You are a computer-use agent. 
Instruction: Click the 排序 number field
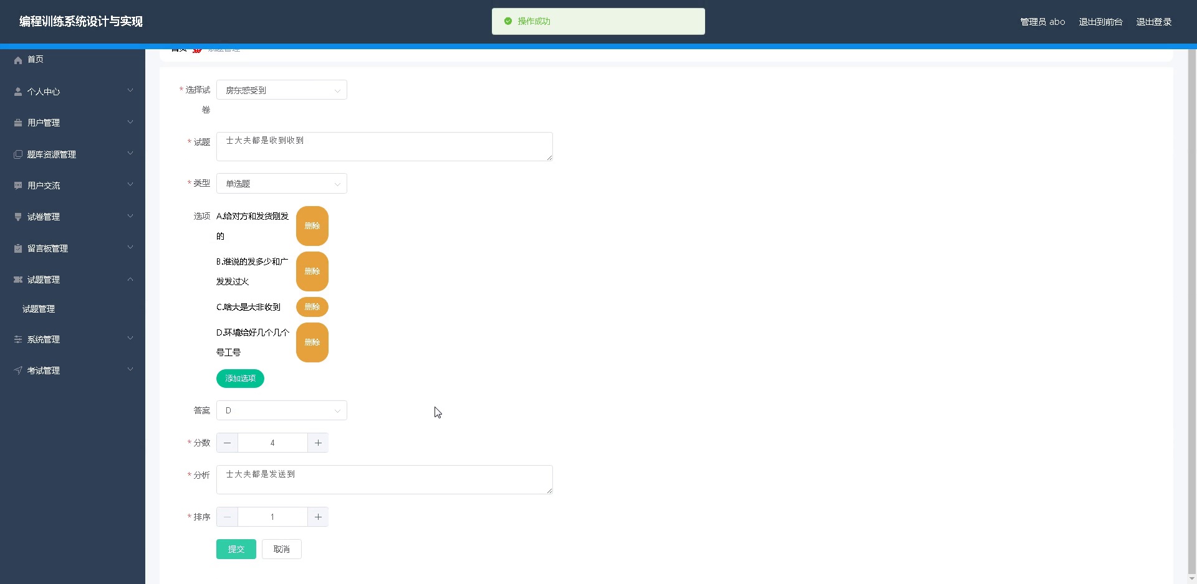272,517
